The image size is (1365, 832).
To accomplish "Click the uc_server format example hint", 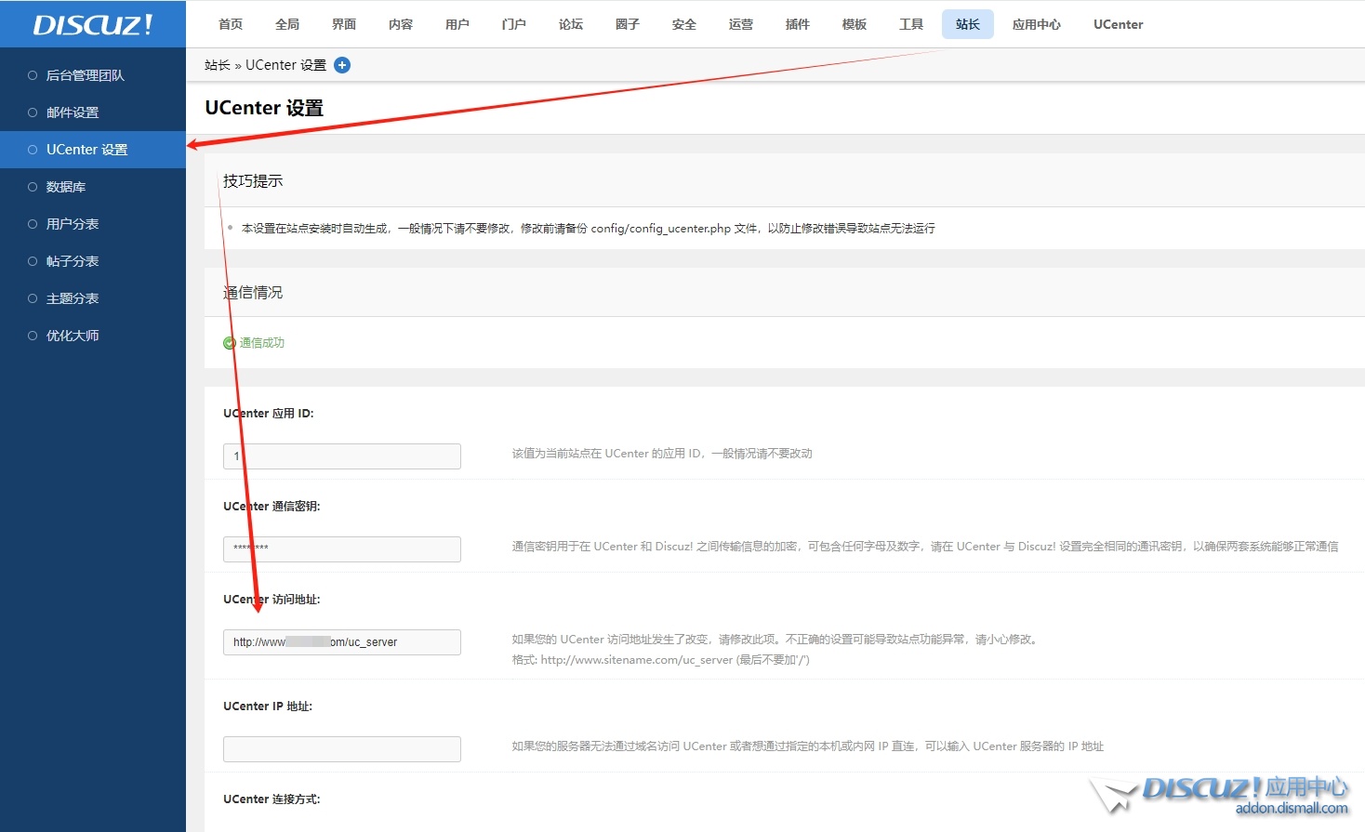I will (660, 660).
